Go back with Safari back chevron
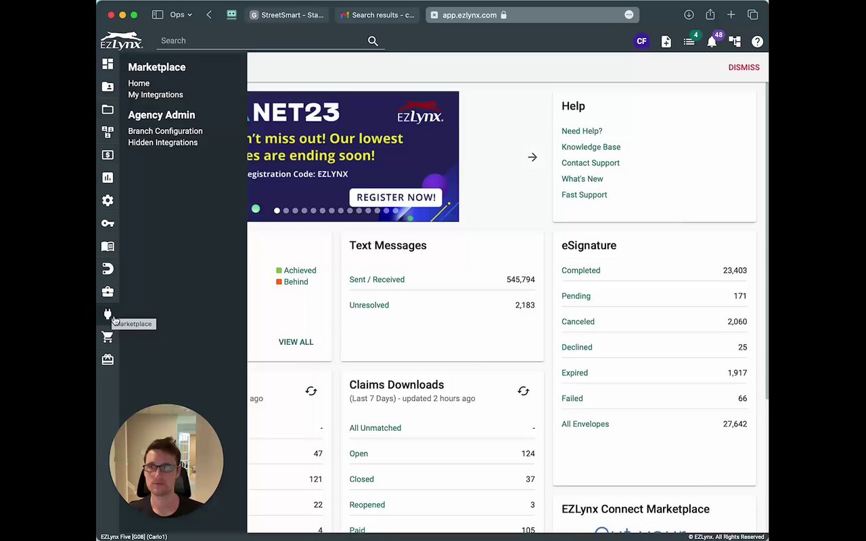The height and width of the screenshot is (541, 866). 209,15
